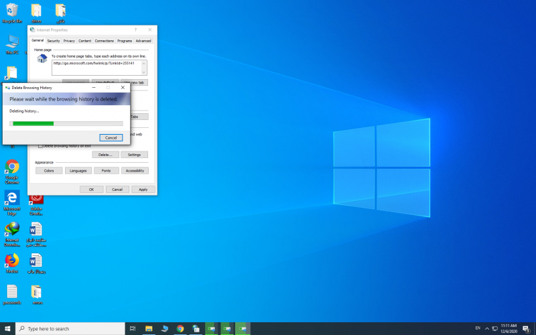Open Recycle Bin on desktop

point(12,10)
